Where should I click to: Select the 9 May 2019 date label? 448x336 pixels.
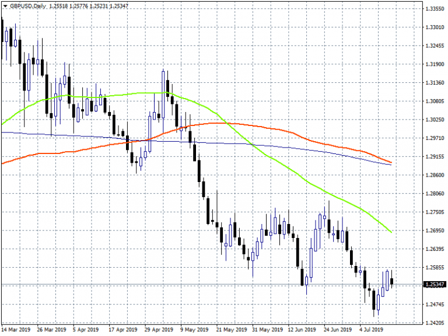pyautogui.click(x=194, y=330)
